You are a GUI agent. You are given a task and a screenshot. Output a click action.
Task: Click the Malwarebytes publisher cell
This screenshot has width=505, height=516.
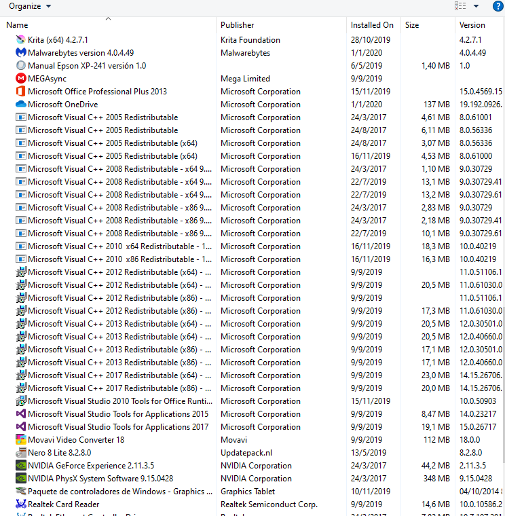pos(246,53)
